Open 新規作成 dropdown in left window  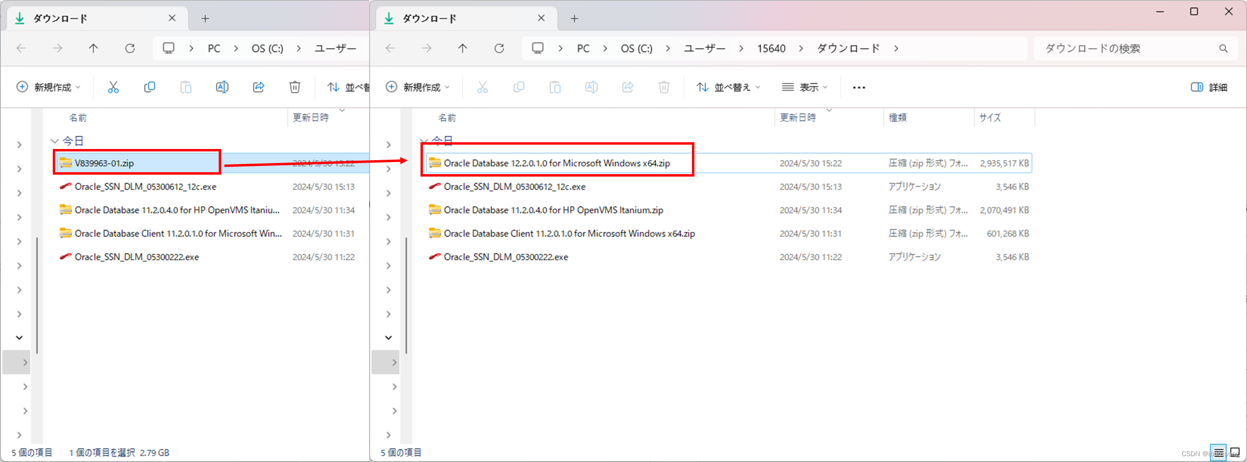(x=48, y=87)
